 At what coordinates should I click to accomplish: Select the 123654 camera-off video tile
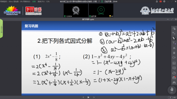coord(76,10)
